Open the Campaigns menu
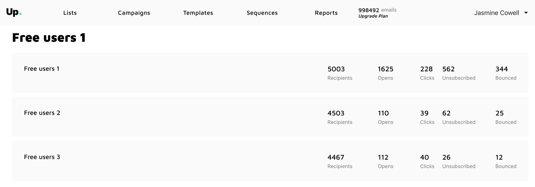The width and height of the screenshot is (535, 187). (134, 13)
